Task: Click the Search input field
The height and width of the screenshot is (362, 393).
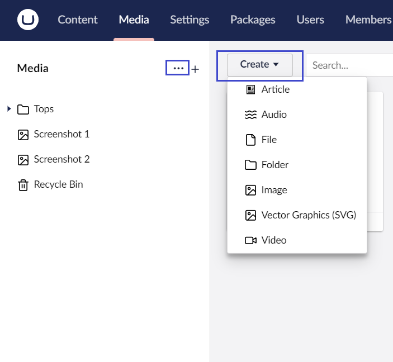Action: (350, 65)
